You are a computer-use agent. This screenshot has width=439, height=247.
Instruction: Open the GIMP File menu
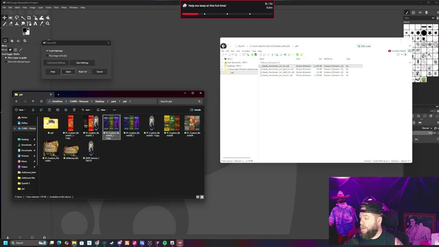[4, 8]
